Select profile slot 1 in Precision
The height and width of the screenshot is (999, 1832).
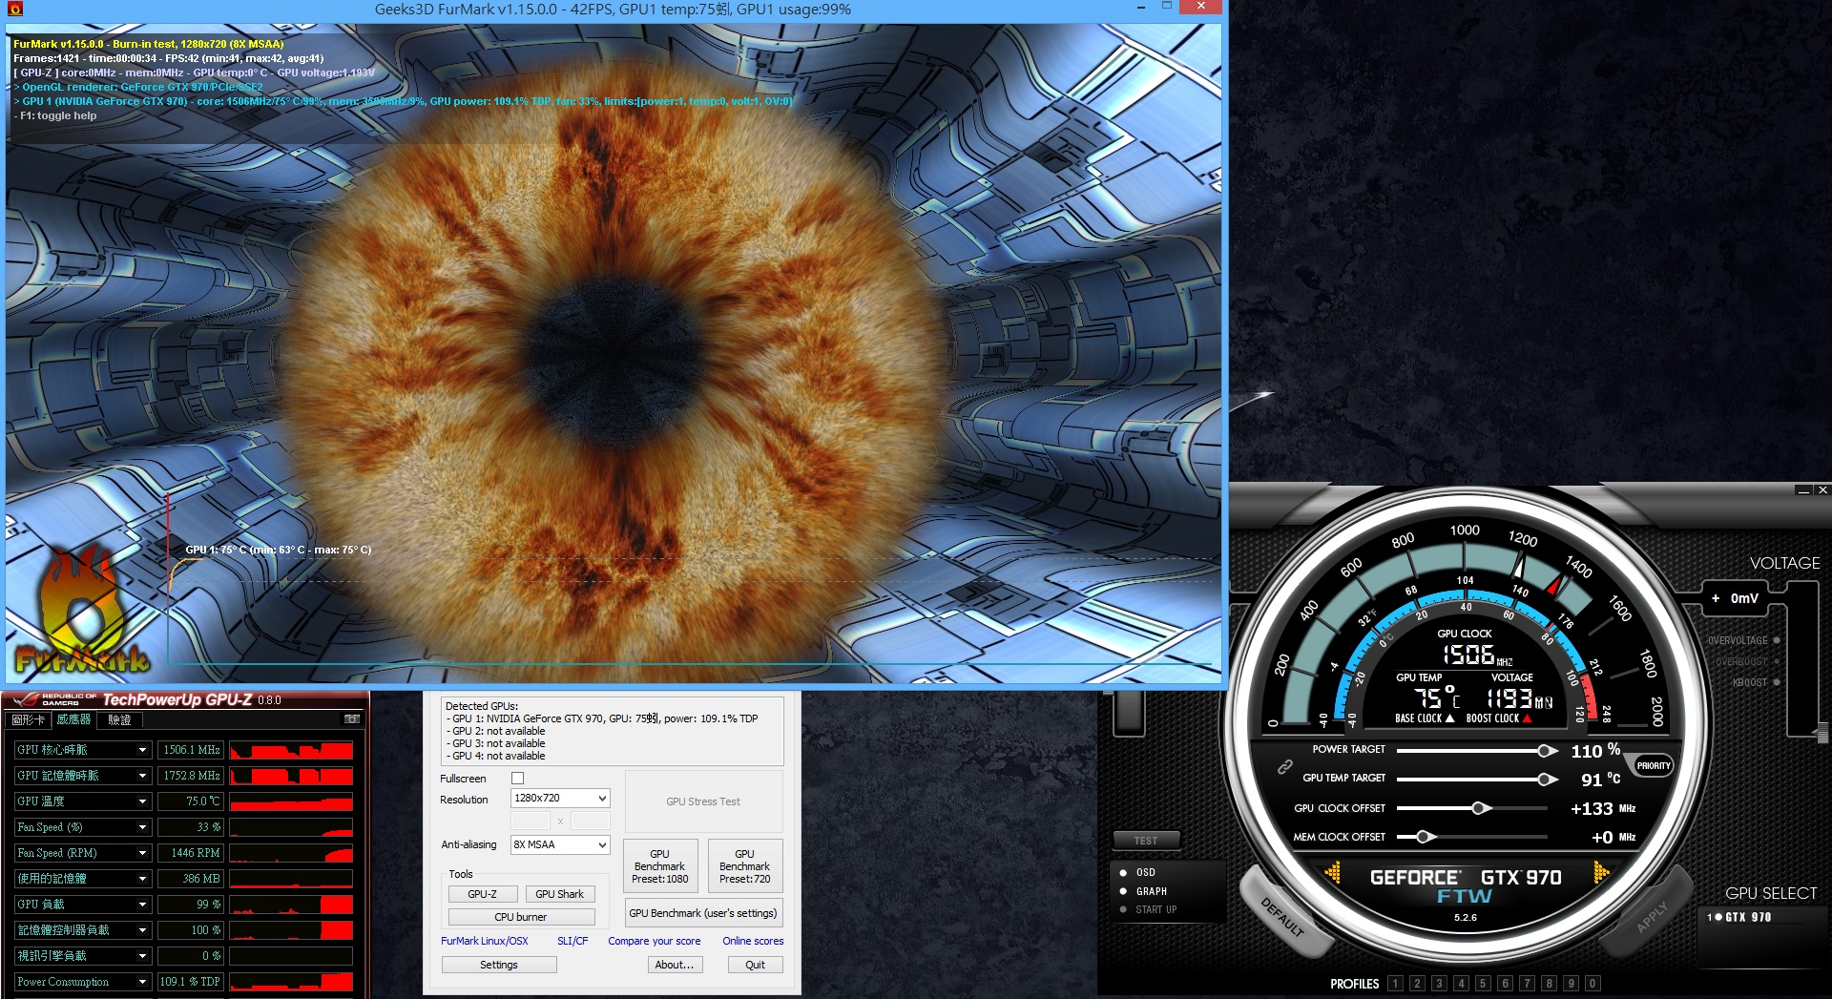pos(1395,984)
